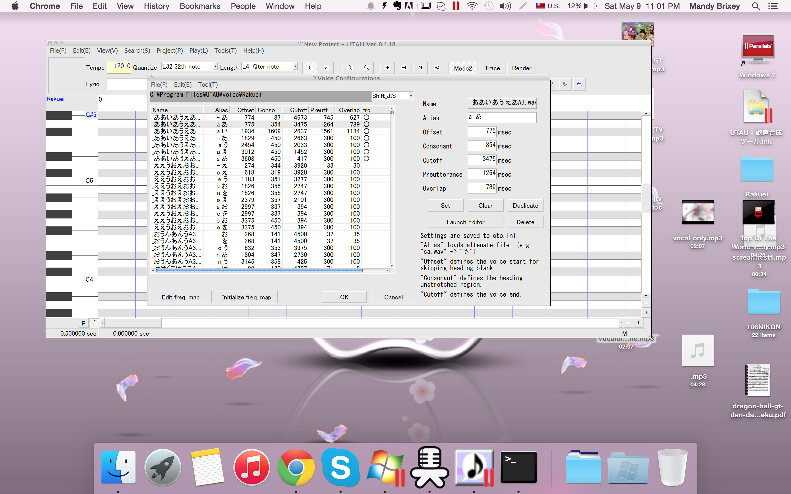This screenshot has height=494, width=791.
Task: Jump to end with the right-bar arrow icon
Action: click(x=404, y=68)
